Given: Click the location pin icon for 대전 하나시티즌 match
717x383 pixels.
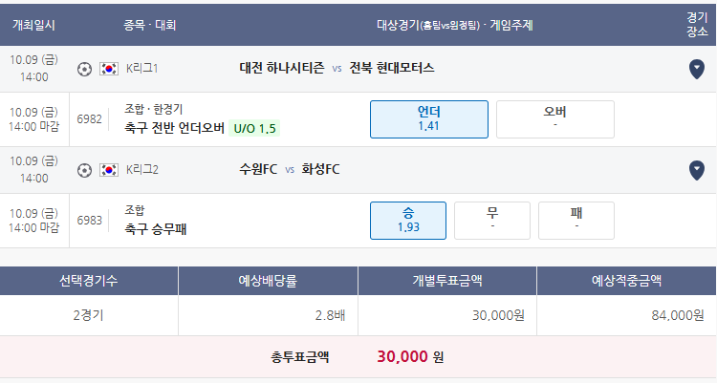Looking at the screenshot, I should click(696, 69).
